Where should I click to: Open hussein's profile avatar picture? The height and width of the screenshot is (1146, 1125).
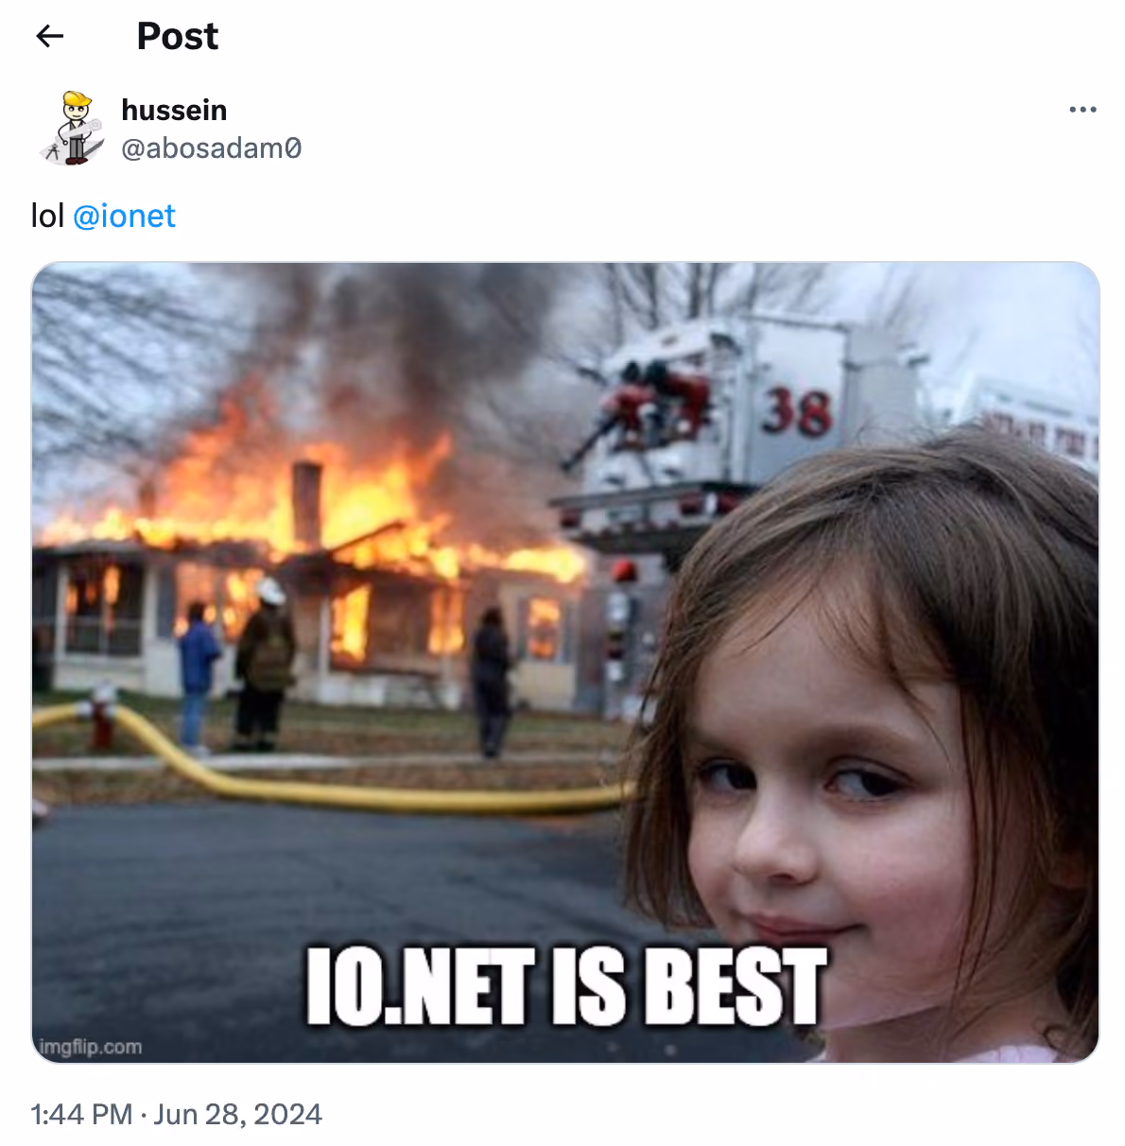click(73, 128)
